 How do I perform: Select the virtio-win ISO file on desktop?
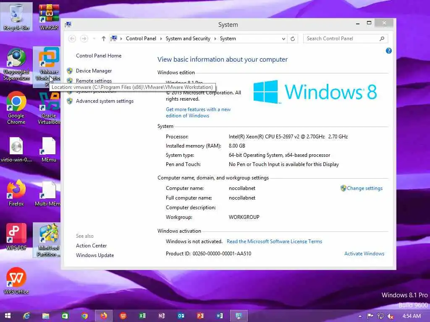pyautogui.click(x=16, y=150)
